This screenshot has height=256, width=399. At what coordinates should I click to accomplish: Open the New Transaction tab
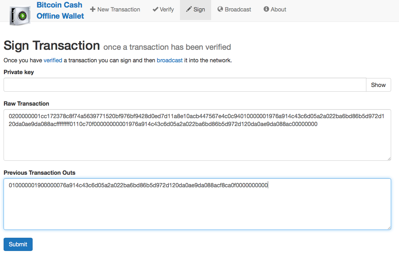[115, 9]
